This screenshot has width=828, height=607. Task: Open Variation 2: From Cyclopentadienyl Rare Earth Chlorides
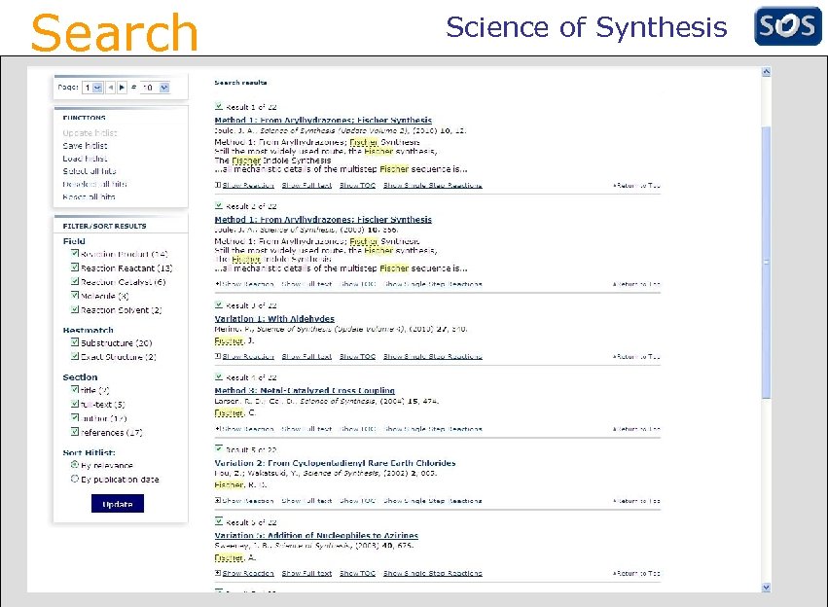coord(335,463)
